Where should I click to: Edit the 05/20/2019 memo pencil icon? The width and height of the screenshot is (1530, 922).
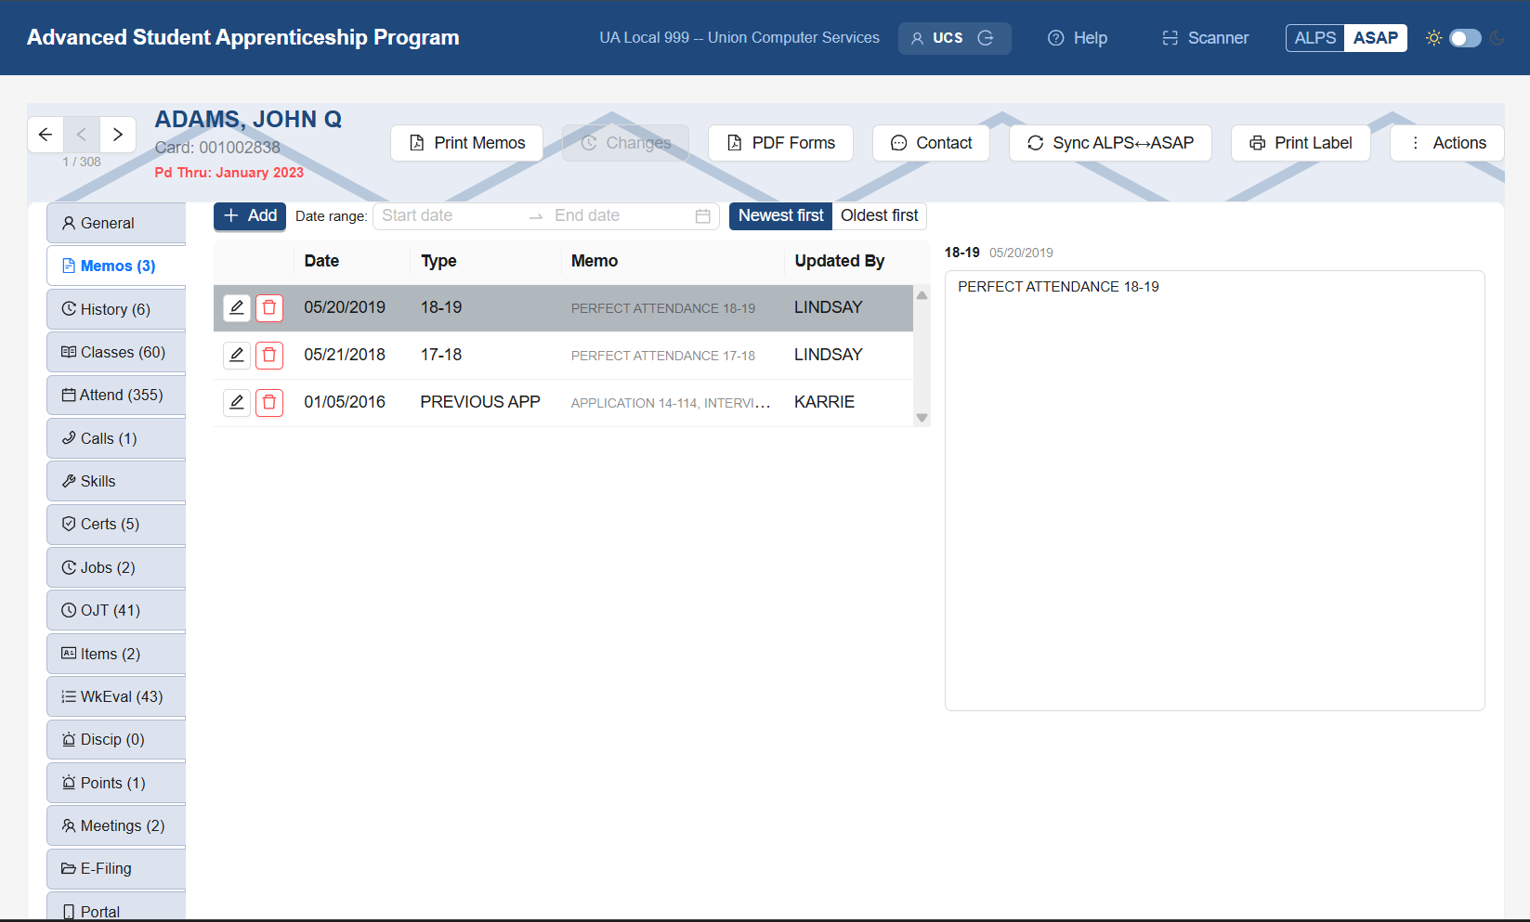pyautogui.click(x=237, y=307)
